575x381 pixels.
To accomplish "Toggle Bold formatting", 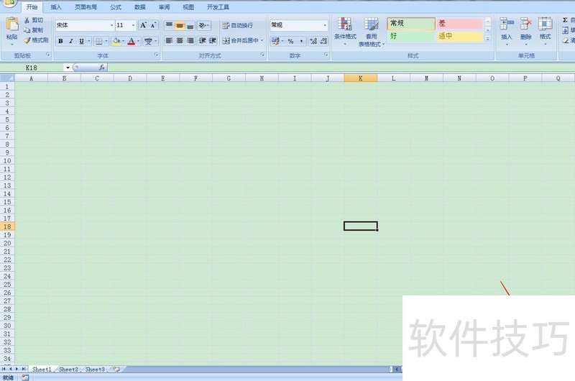I will point(60,41).
